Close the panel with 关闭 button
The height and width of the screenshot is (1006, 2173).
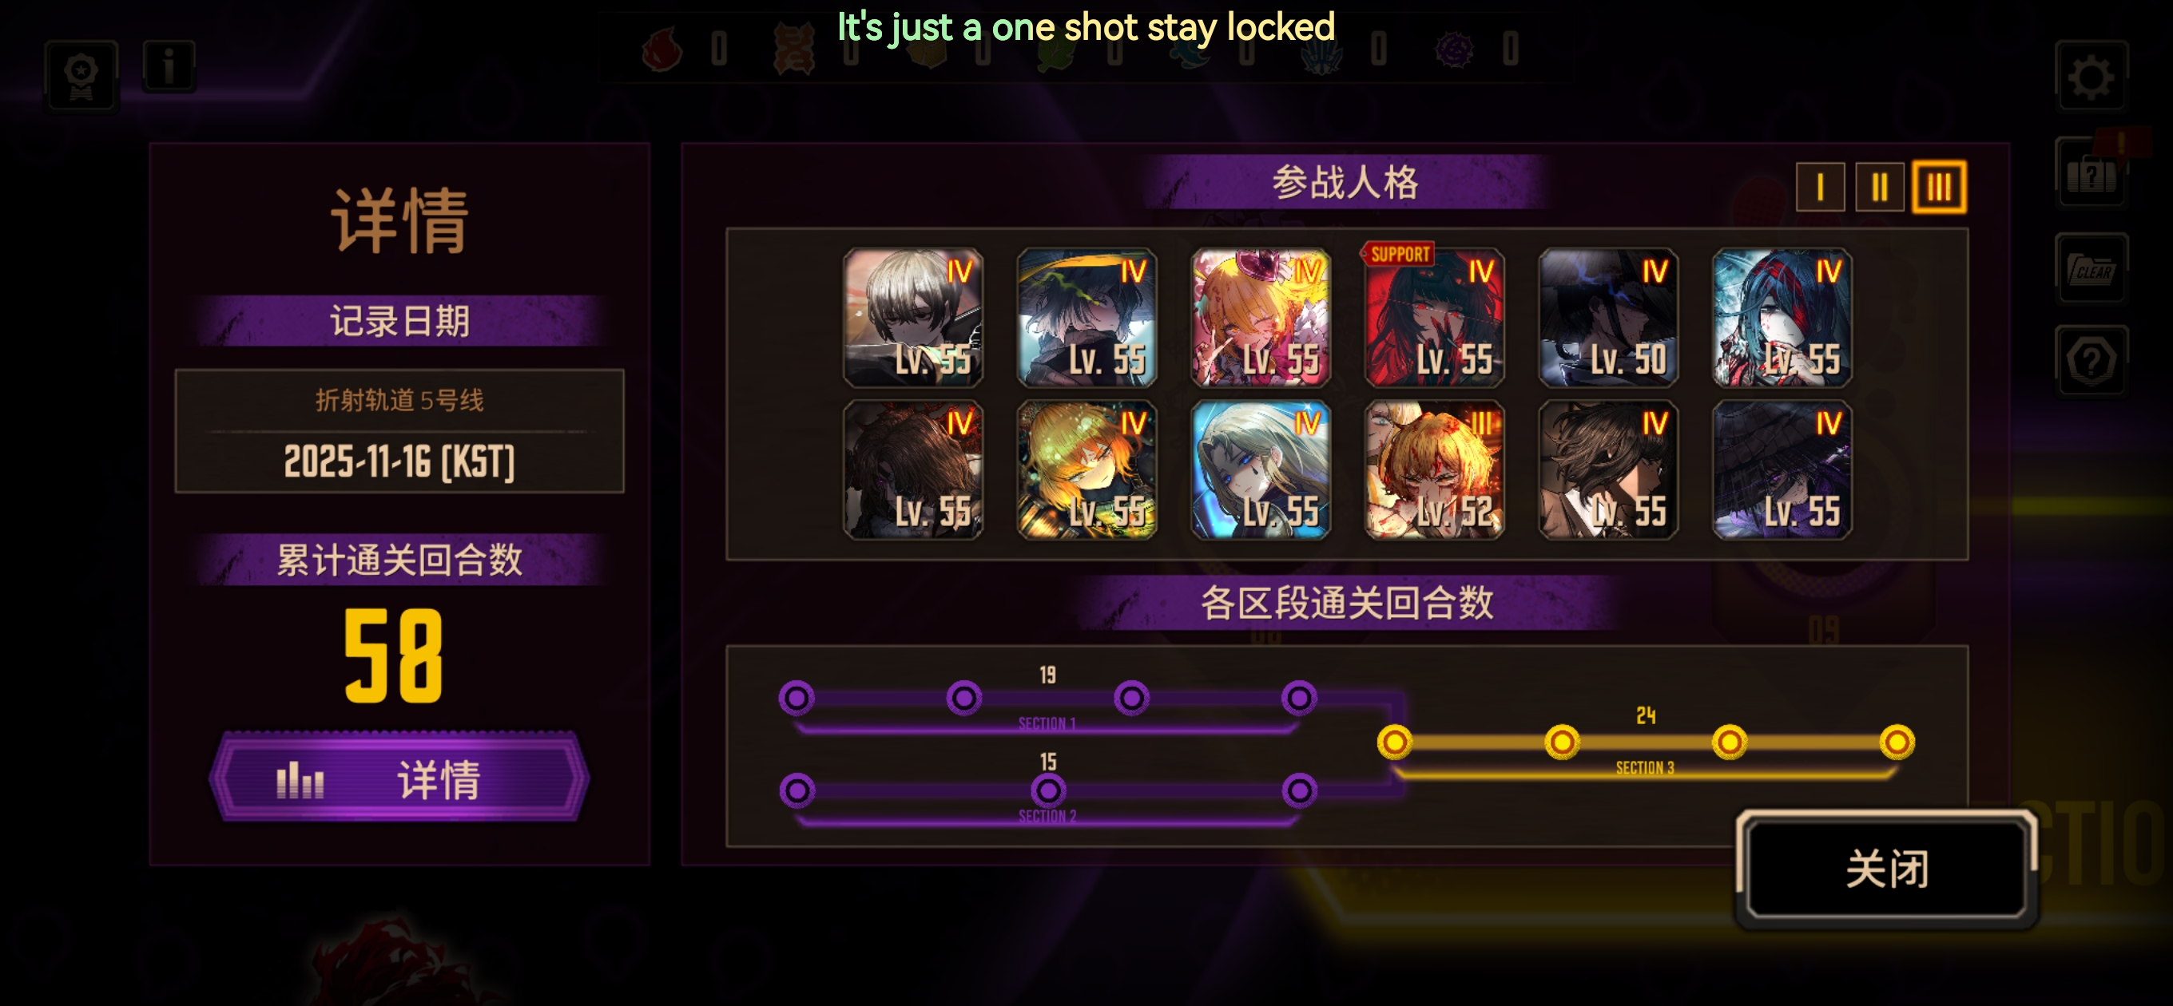coord(1887,869)
